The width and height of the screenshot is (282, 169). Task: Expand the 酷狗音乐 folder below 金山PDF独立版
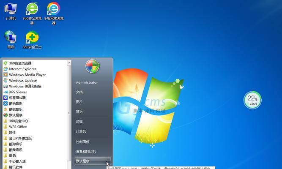tap(35, 144)
